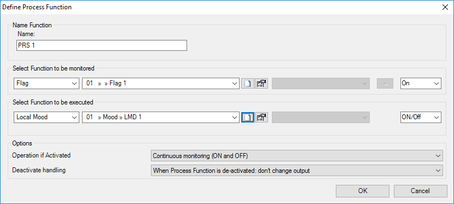454x204 pixels.
Task: Click the Name field containing PRS 1
Action: (x=102, y=45)
